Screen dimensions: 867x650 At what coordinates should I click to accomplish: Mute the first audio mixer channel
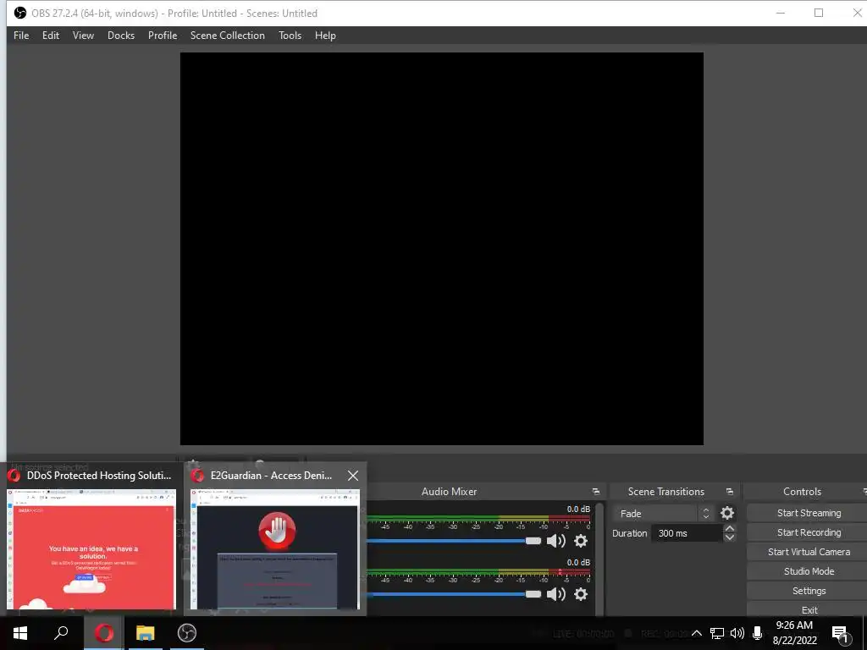pos(555,541)
